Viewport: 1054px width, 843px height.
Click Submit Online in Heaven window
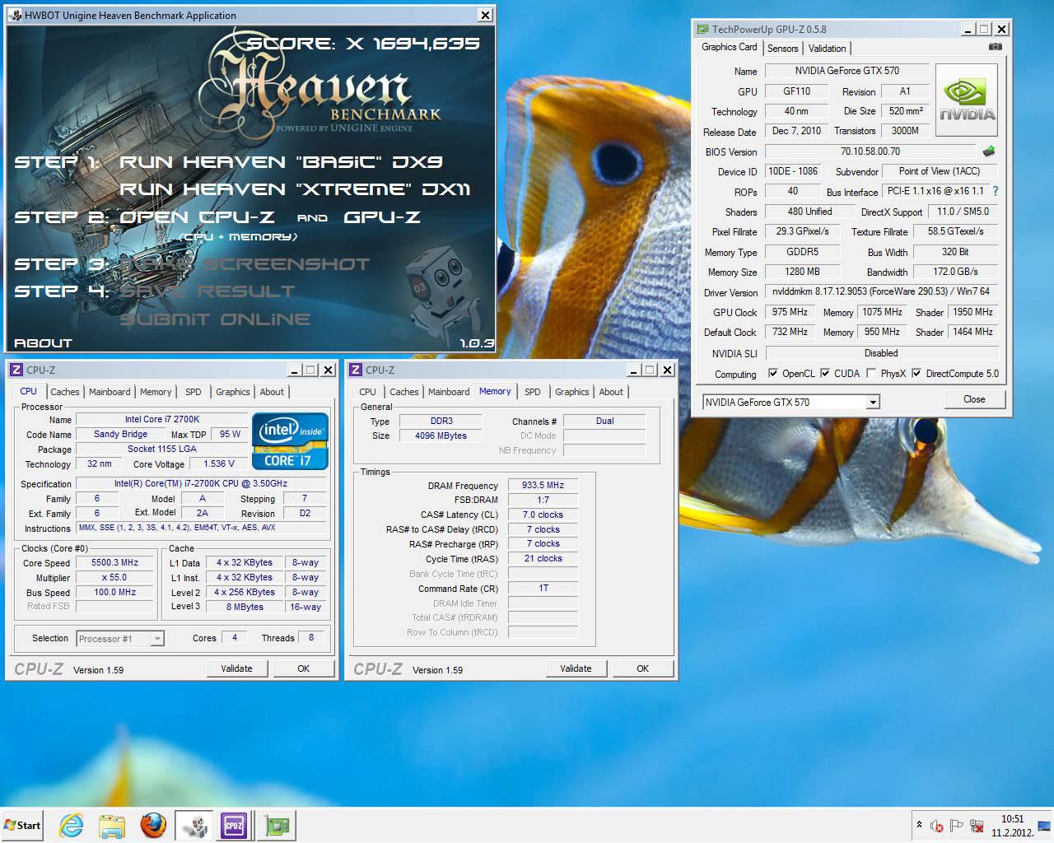click(215, 319)
